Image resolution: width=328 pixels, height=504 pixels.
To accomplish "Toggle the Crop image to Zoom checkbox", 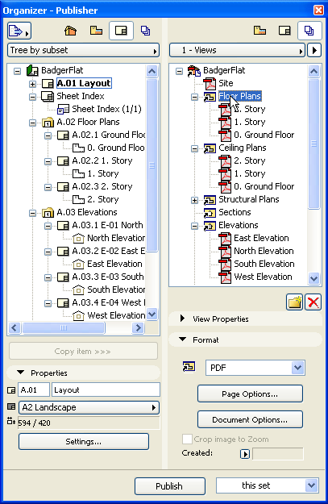I will coord(187,439).
